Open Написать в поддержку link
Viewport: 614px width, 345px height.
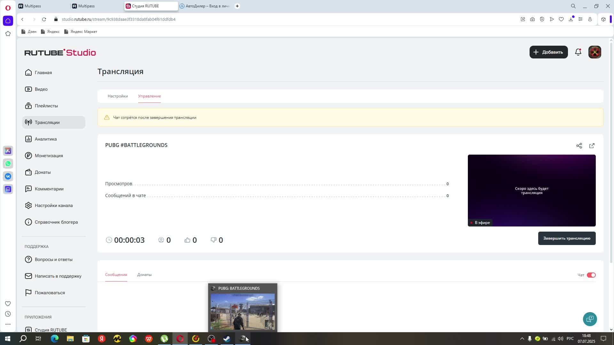point(58,276)
